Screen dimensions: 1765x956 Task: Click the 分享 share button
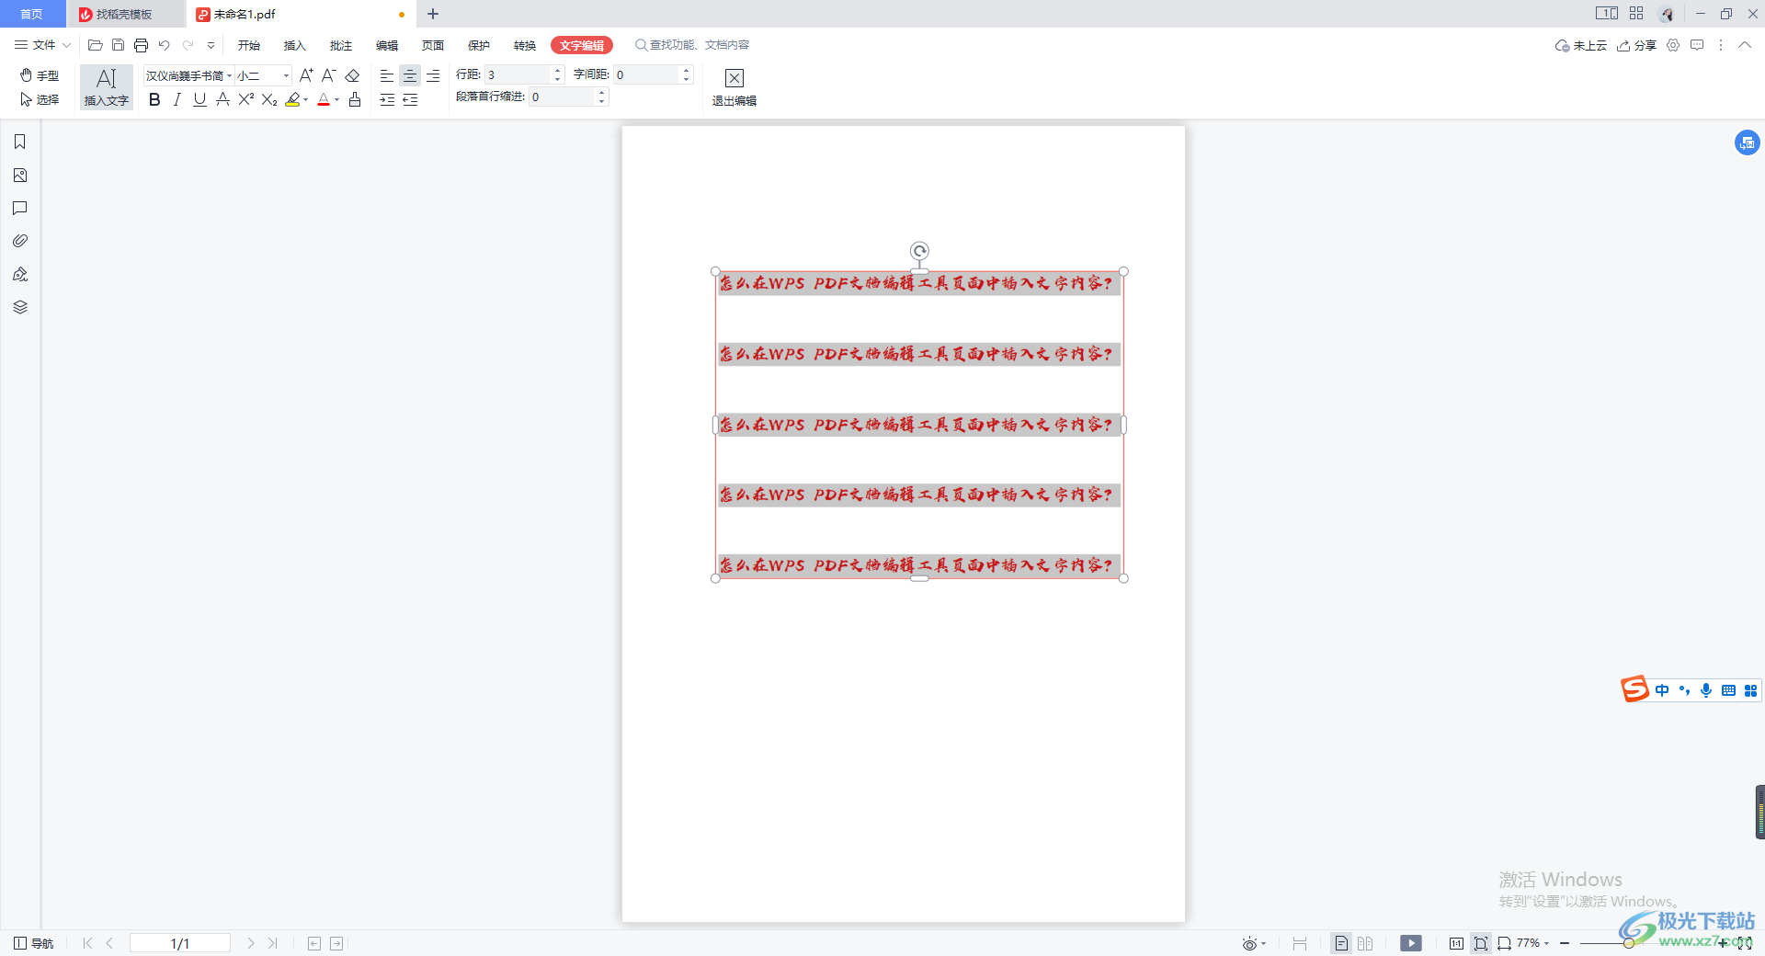point(1636,45)
